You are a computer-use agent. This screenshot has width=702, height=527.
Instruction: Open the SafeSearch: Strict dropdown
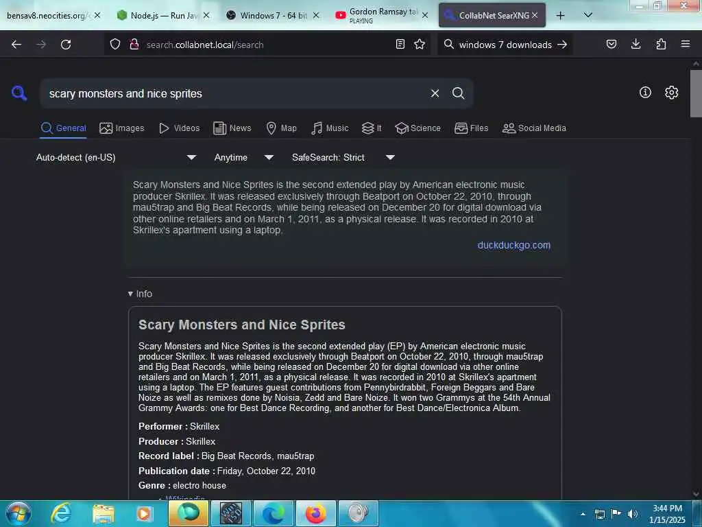point(343,157)
